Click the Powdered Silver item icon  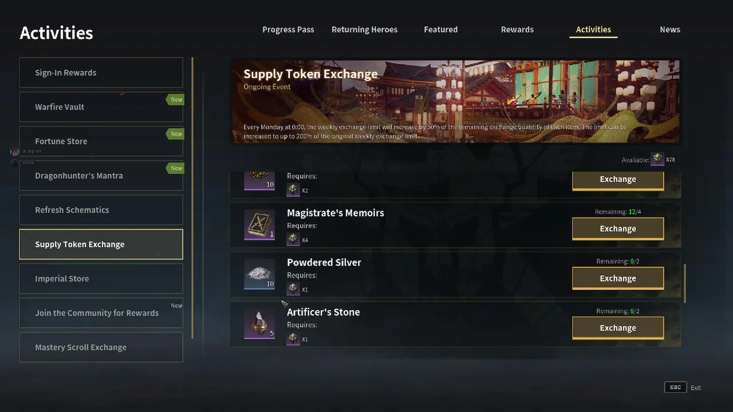[259, 274]
